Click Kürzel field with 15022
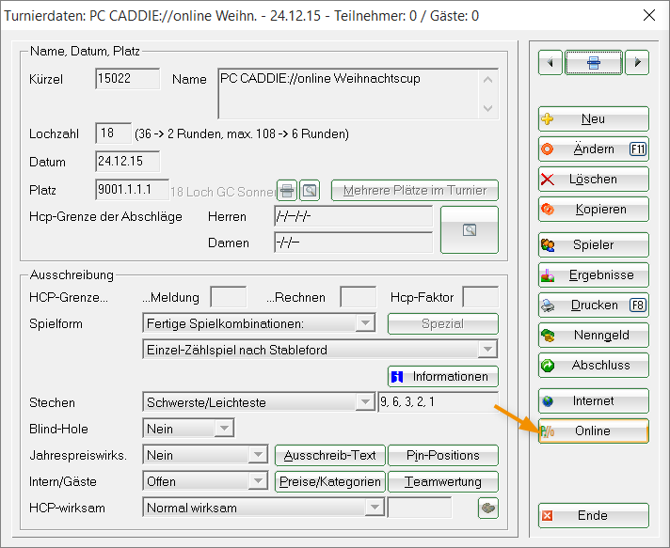The width and height of the screenshot is (670, 548). [x=128, y=79]
